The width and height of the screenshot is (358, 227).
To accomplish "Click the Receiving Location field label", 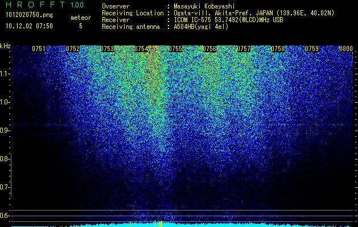I will (x=133, y=13).
